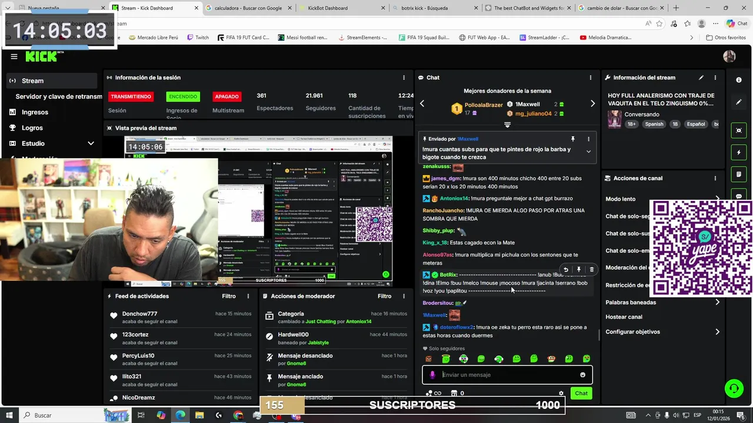Click the stream preview thumbnail

258,211
